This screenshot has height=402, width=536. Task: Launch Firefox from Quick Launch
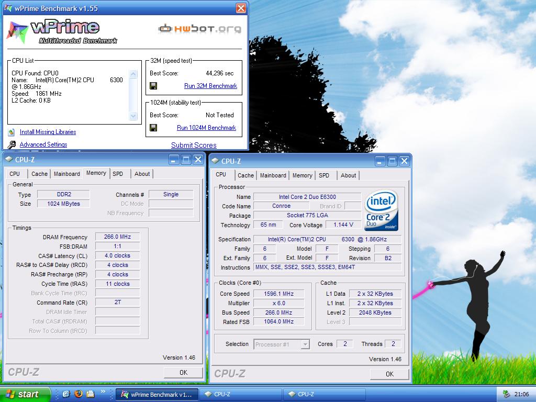click(x=79, y=394)
